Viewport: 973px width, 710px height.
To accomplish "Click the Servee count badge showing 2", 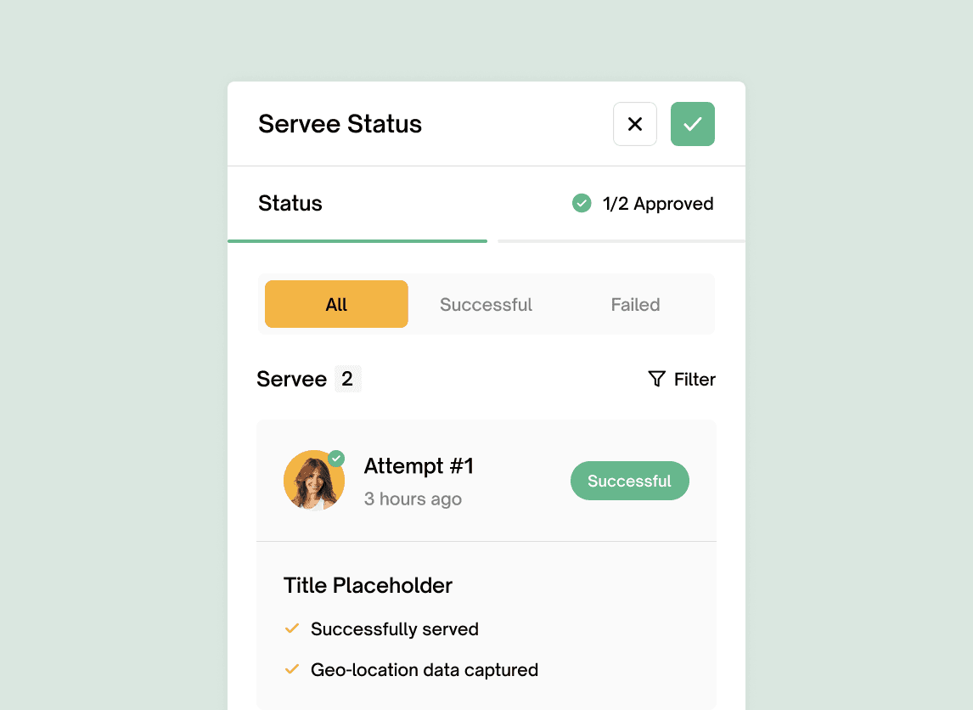I will pyautogui.click(x=347, y=379).
